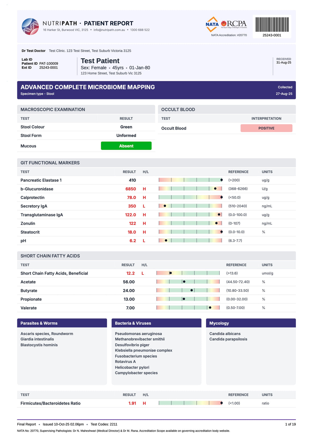The width and height of the screenshot is (313, 443).
Task: Click the Butyrate range bar marker
Action: click(x=191, y=290)
